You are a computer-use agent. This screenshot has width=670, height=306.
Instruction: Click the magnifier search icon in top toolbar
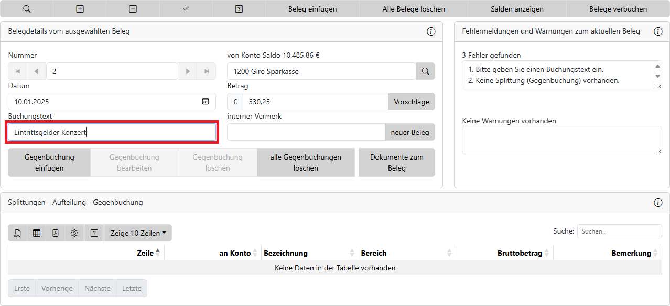pos(27,9)
